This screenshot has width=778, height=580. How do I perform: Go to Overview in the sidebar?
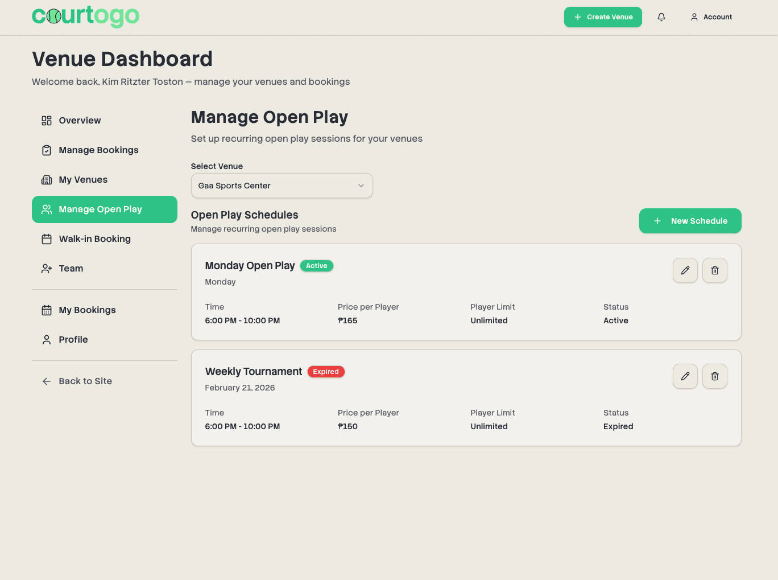point(80,121)
